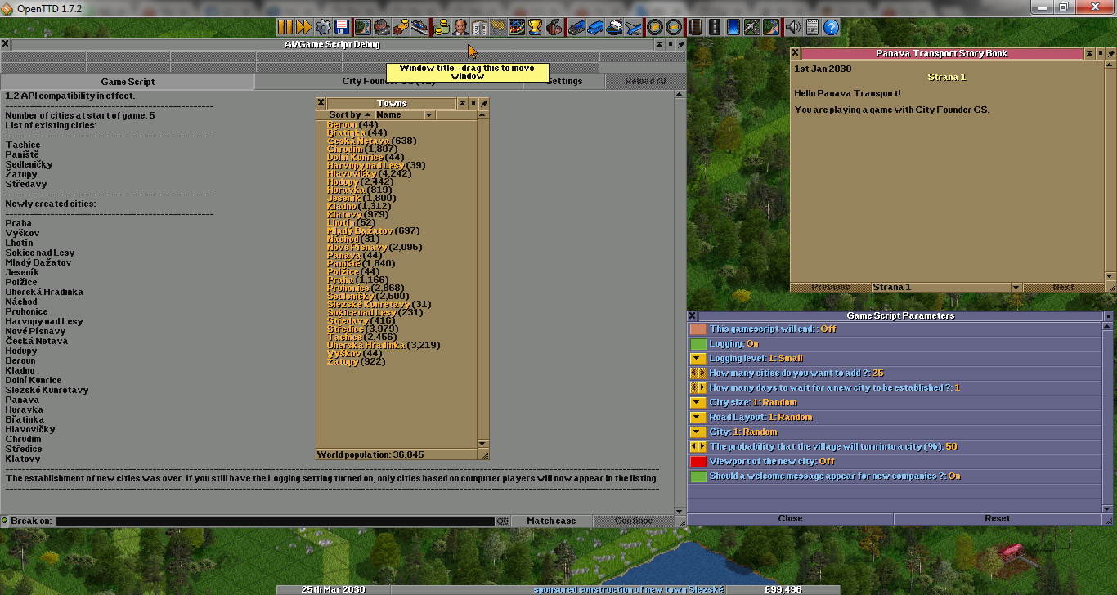Open help question mark icon

(x=831, y=27)
